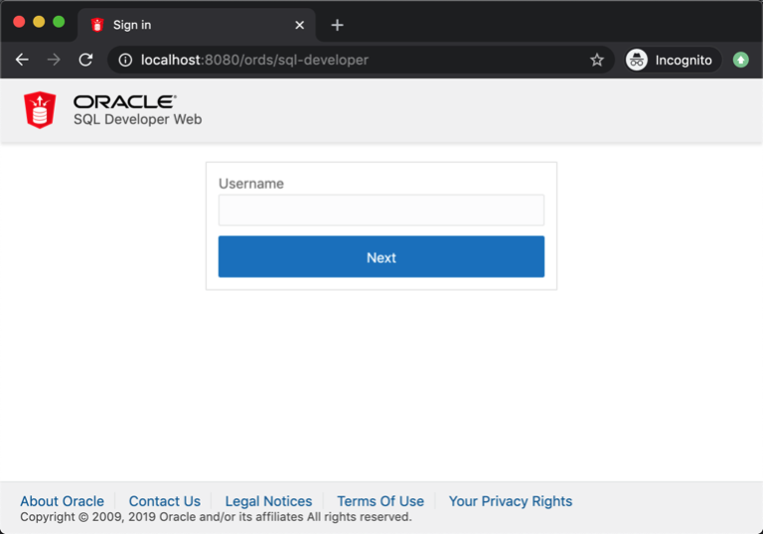Open the About Oracle link

click(x=62, y=501)
